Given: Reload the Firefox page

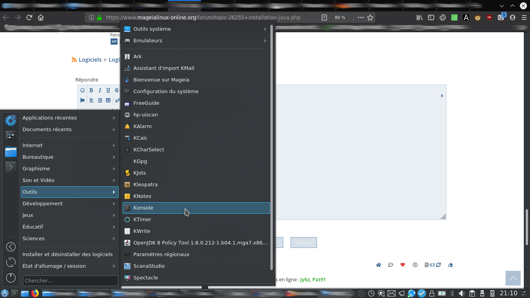Looking at the screenshot, I should (x=29, y=17).
